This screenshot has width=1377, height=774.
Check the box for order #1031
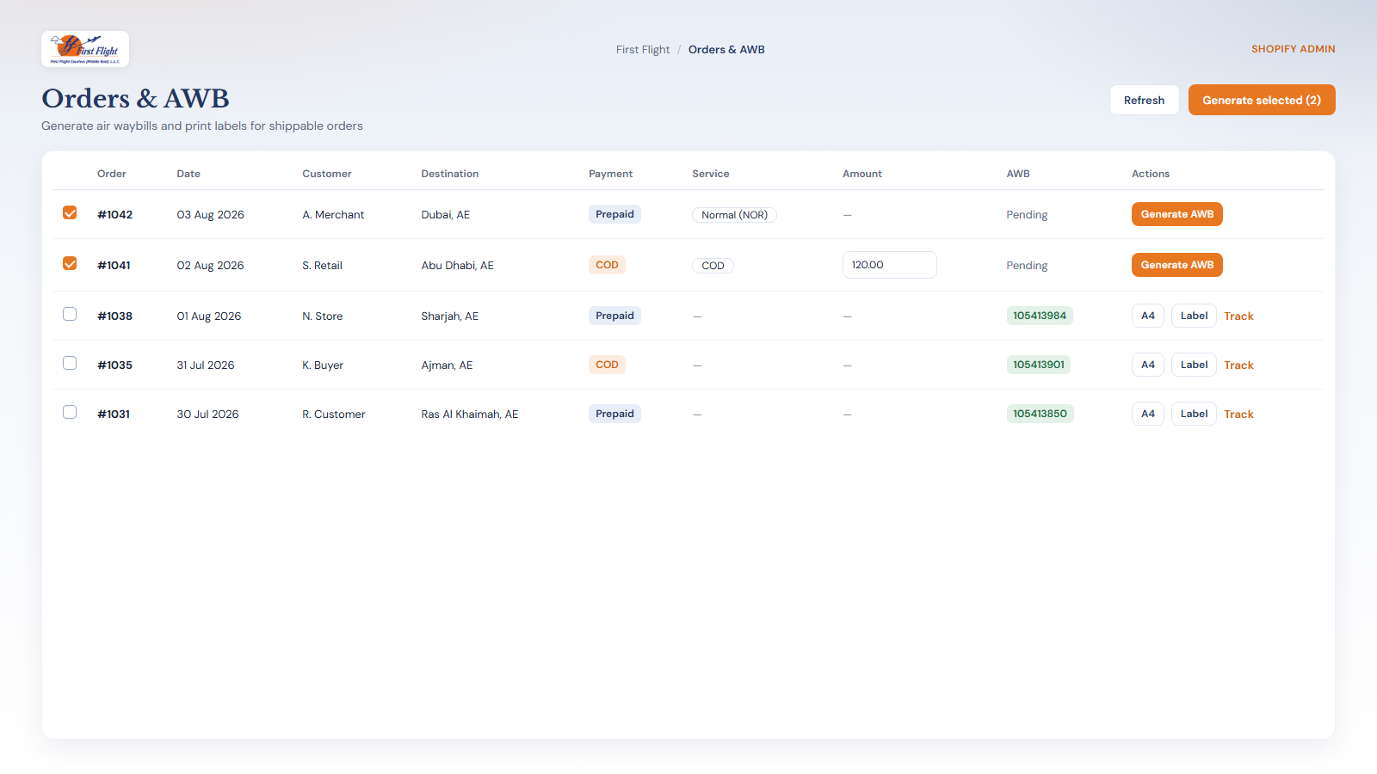(70, 412)
